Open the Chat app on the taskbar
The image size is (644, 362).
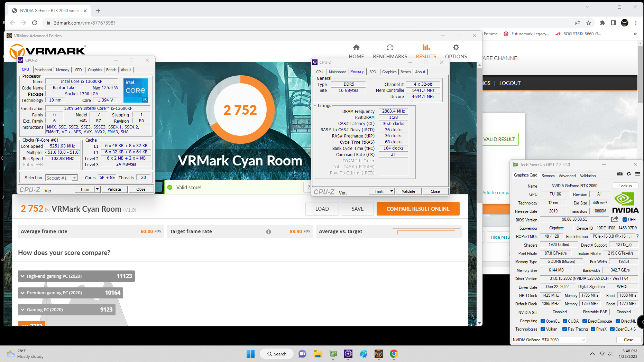point(302,354)
